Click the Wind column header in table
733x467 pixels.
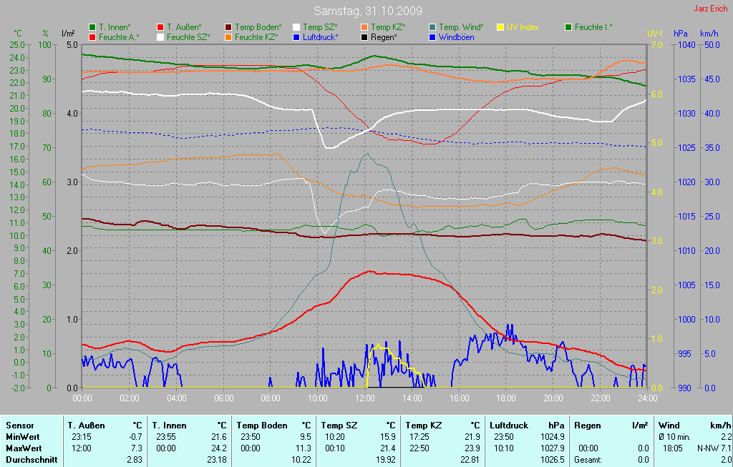tap(669, 426)
